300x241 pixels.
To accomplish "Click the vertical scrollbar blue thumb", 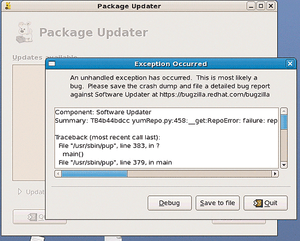I will 284,122.
